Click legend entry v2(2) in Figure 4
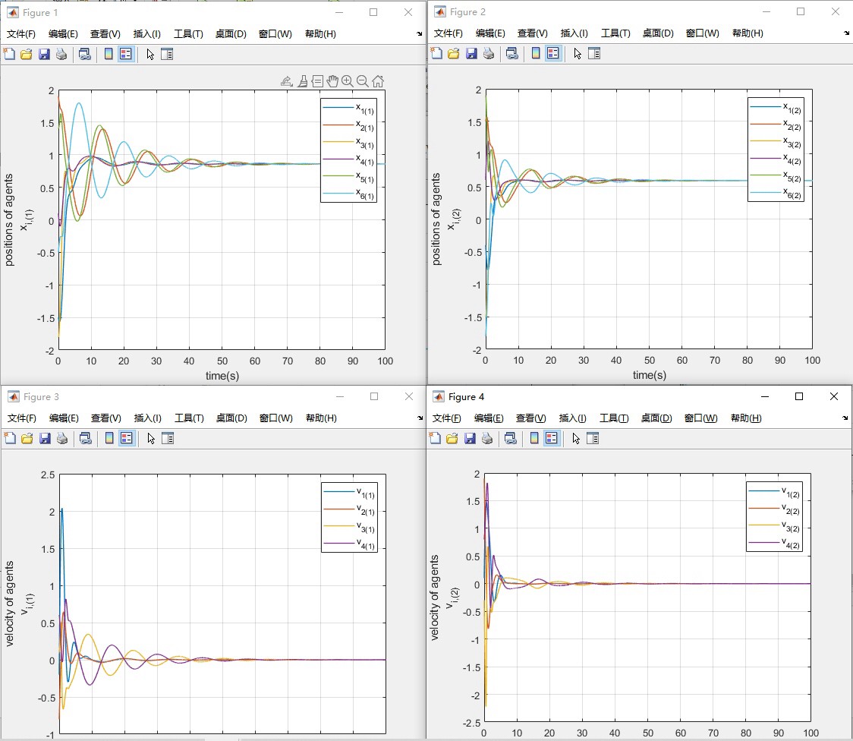Screen dimensions: 853x741 click(x=774, y=509)
